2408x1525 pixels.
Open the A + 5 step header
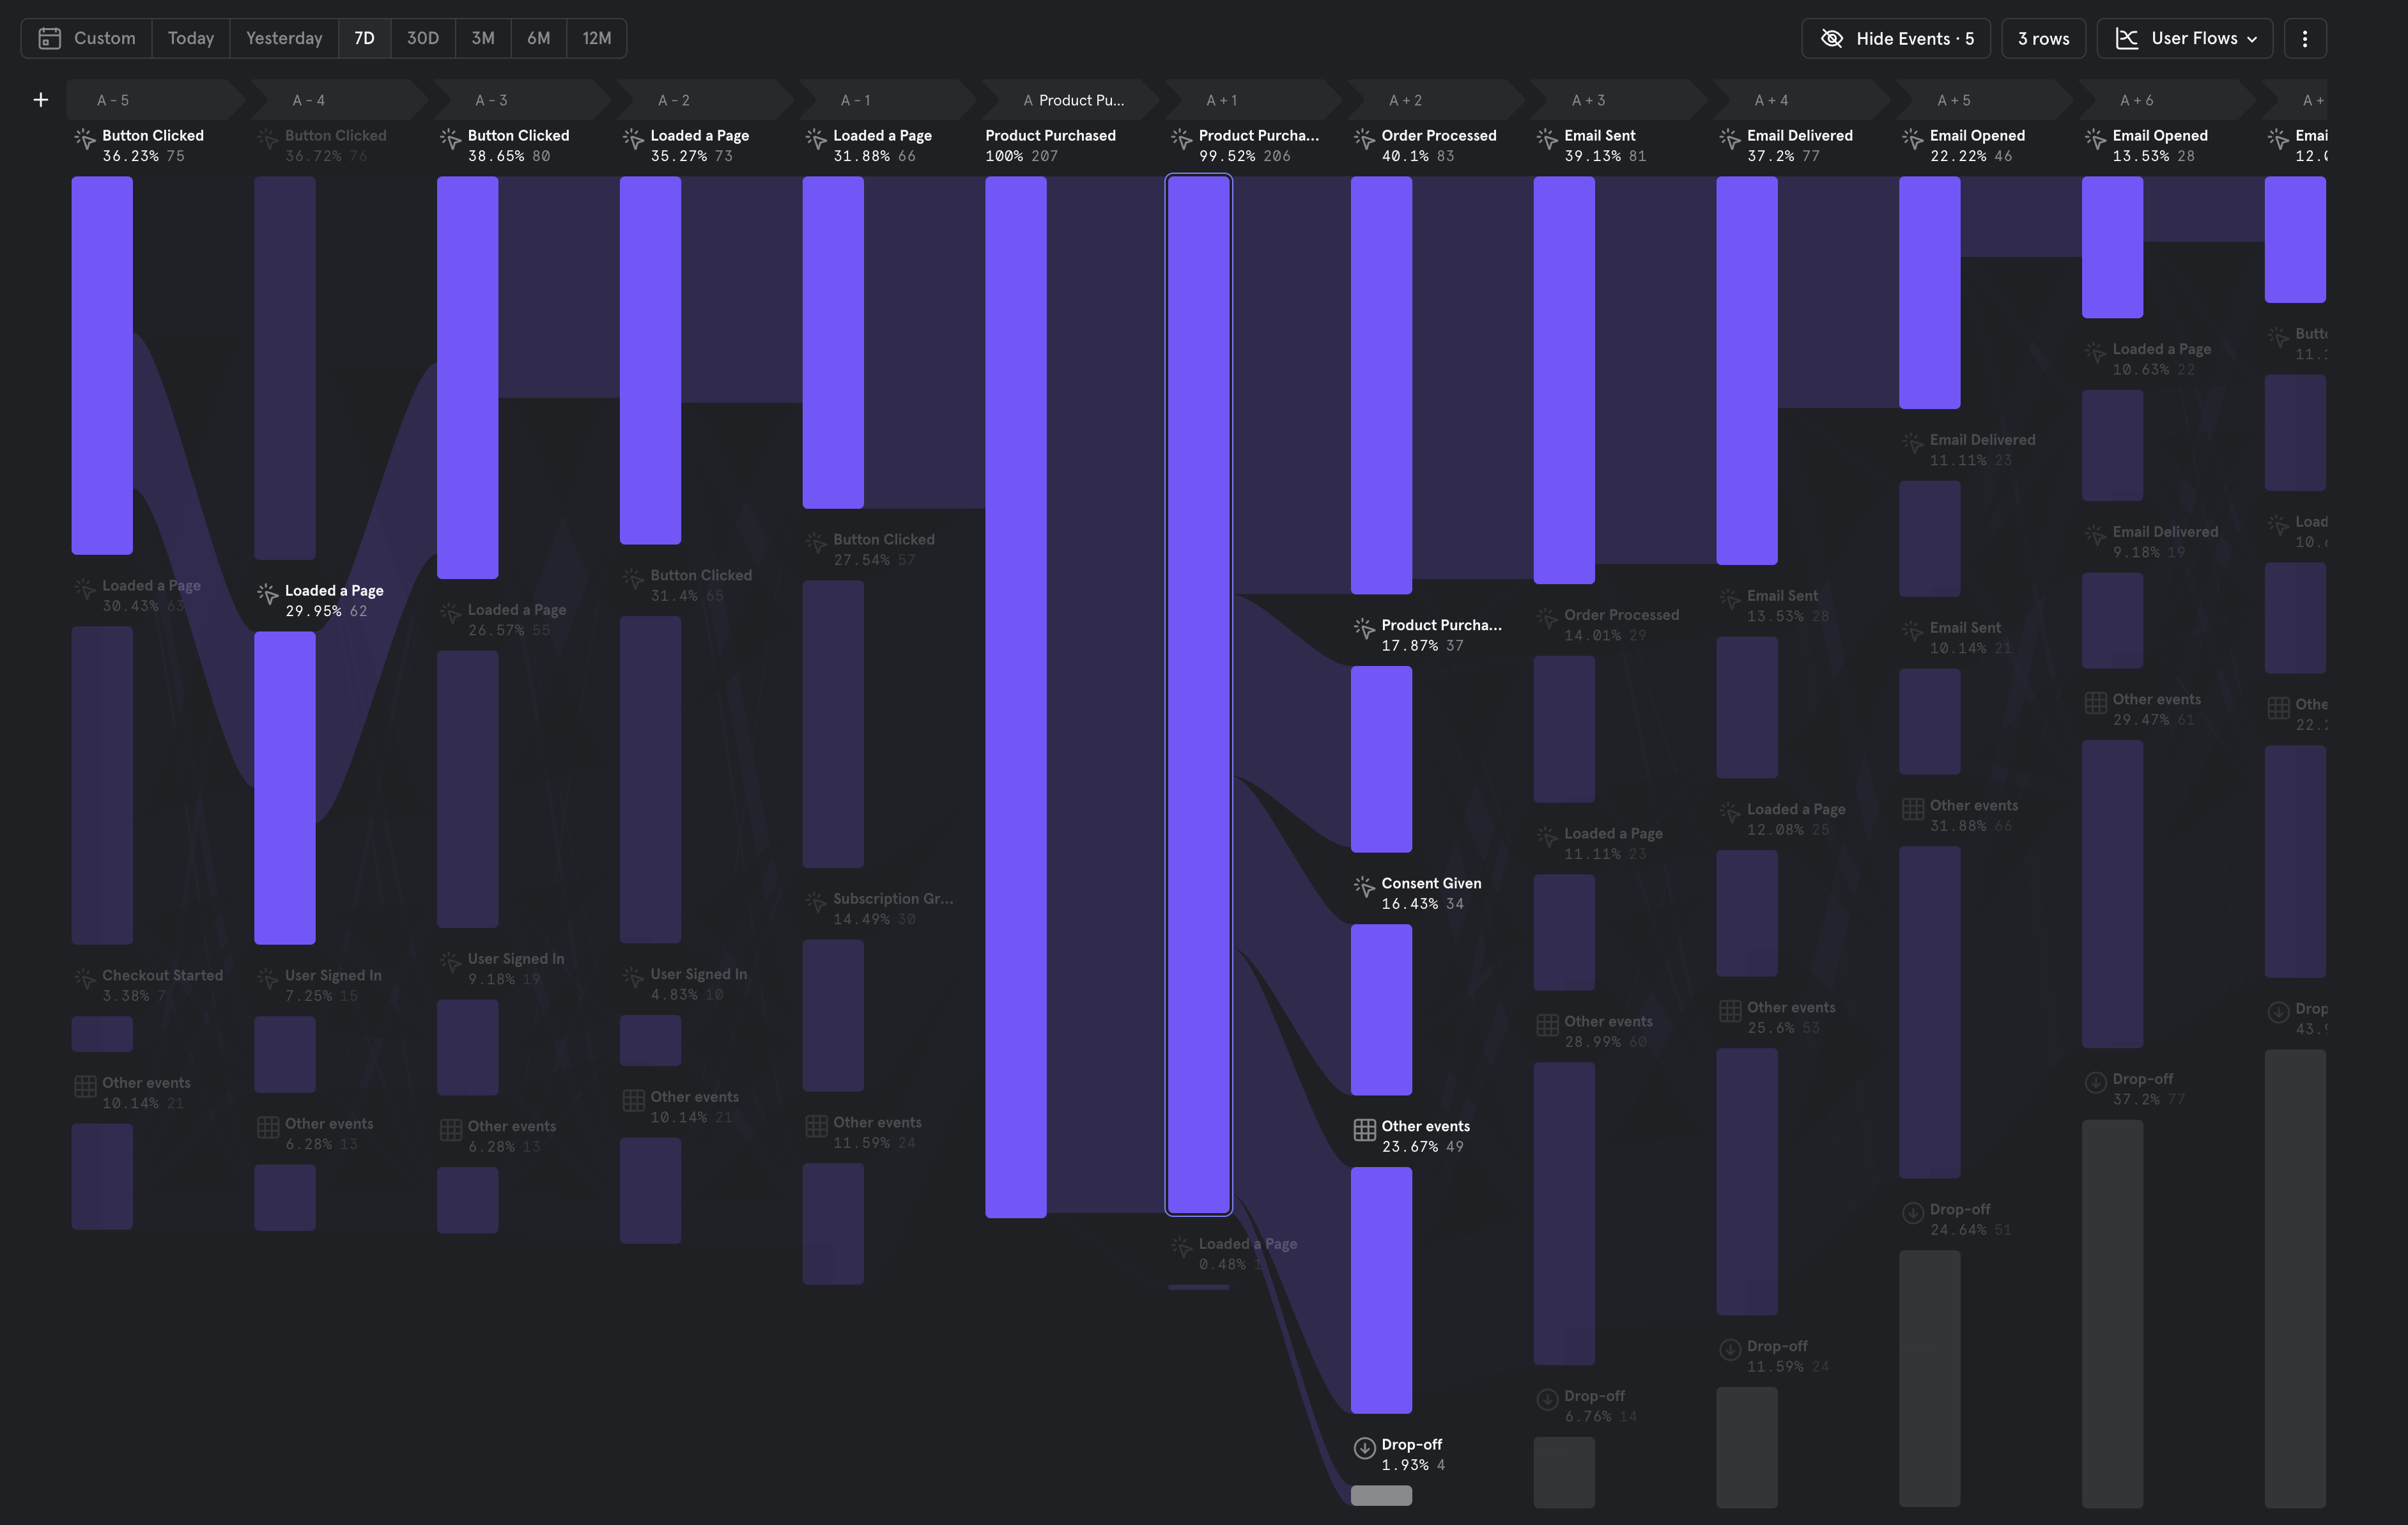pyautogui.click(x=1985, y=100)
